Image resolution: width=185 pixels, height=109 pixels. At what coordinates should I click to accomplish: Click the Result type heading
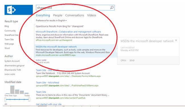click(11, 21)
